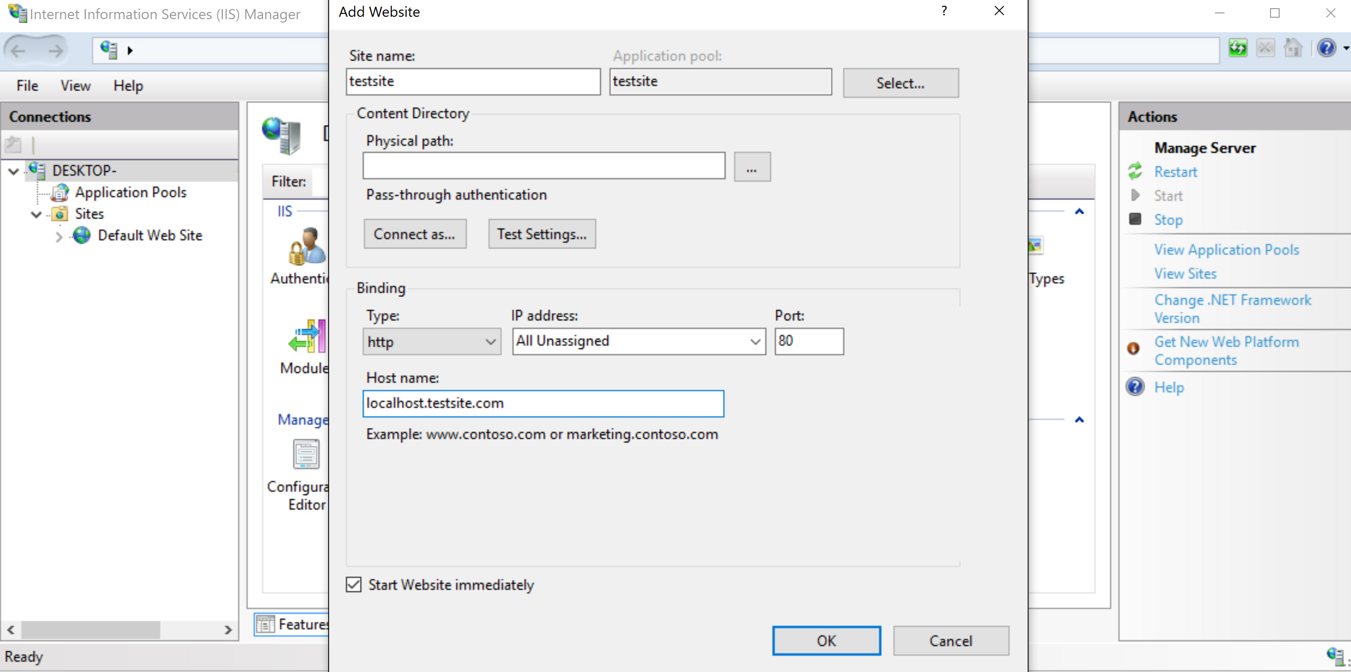Click the green refresh page toolbar icon

click(x=1238, y=49)
